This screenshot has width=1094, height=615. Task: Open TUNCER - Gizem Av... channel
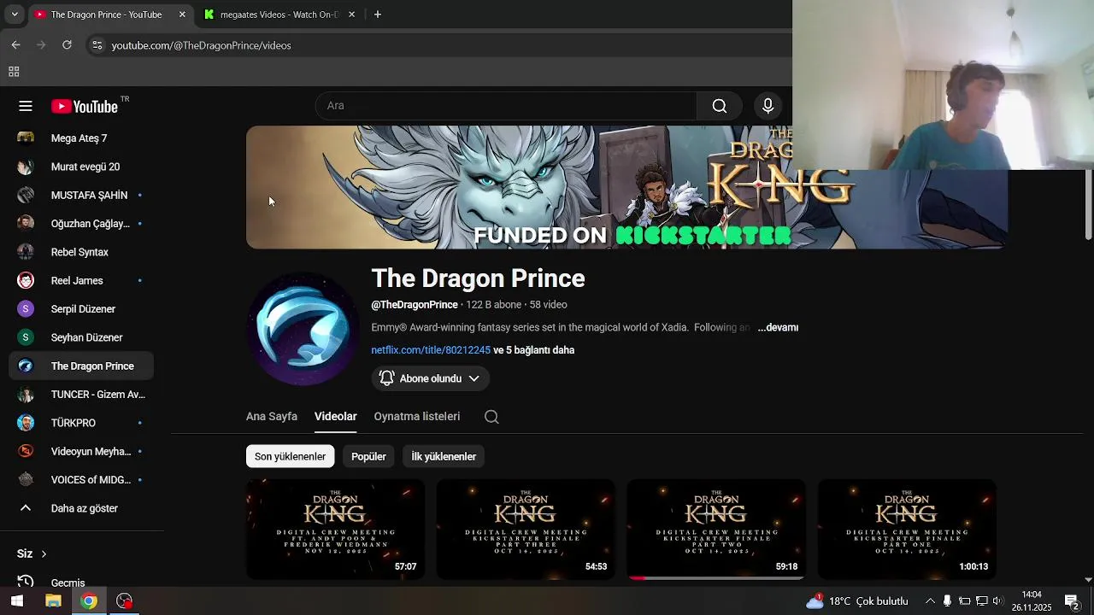tap(81, 395)
